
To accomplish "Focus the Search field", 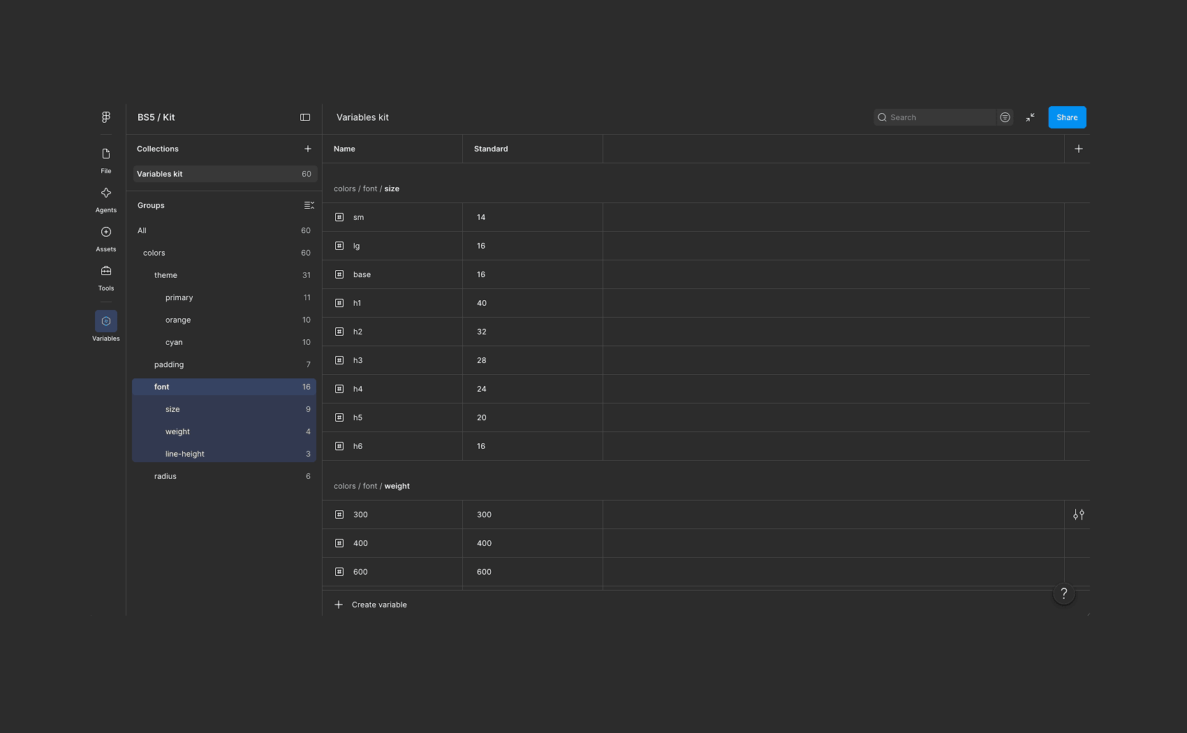I will (934, 117).
